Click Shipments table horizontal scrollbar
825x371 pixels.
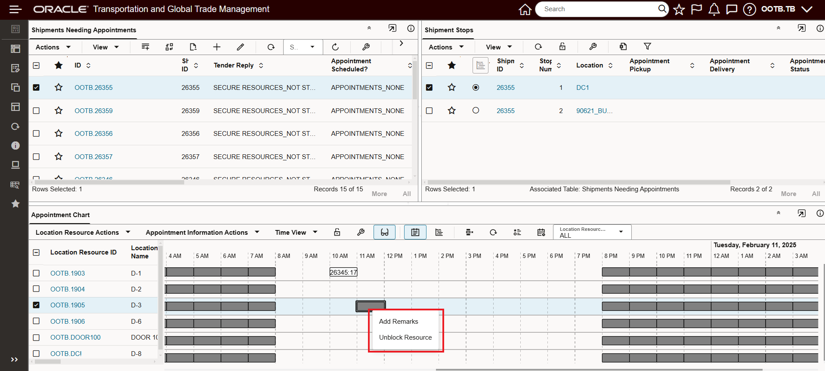pyautogui.click(x=109, y=182)
